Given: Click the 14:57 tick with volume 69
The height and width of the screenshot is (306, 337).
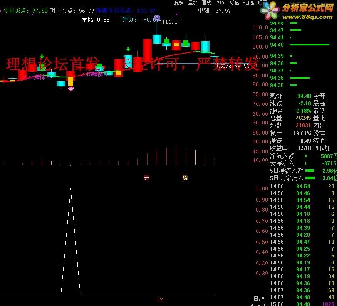Looking at the screenshot, I should click(302, 290).
